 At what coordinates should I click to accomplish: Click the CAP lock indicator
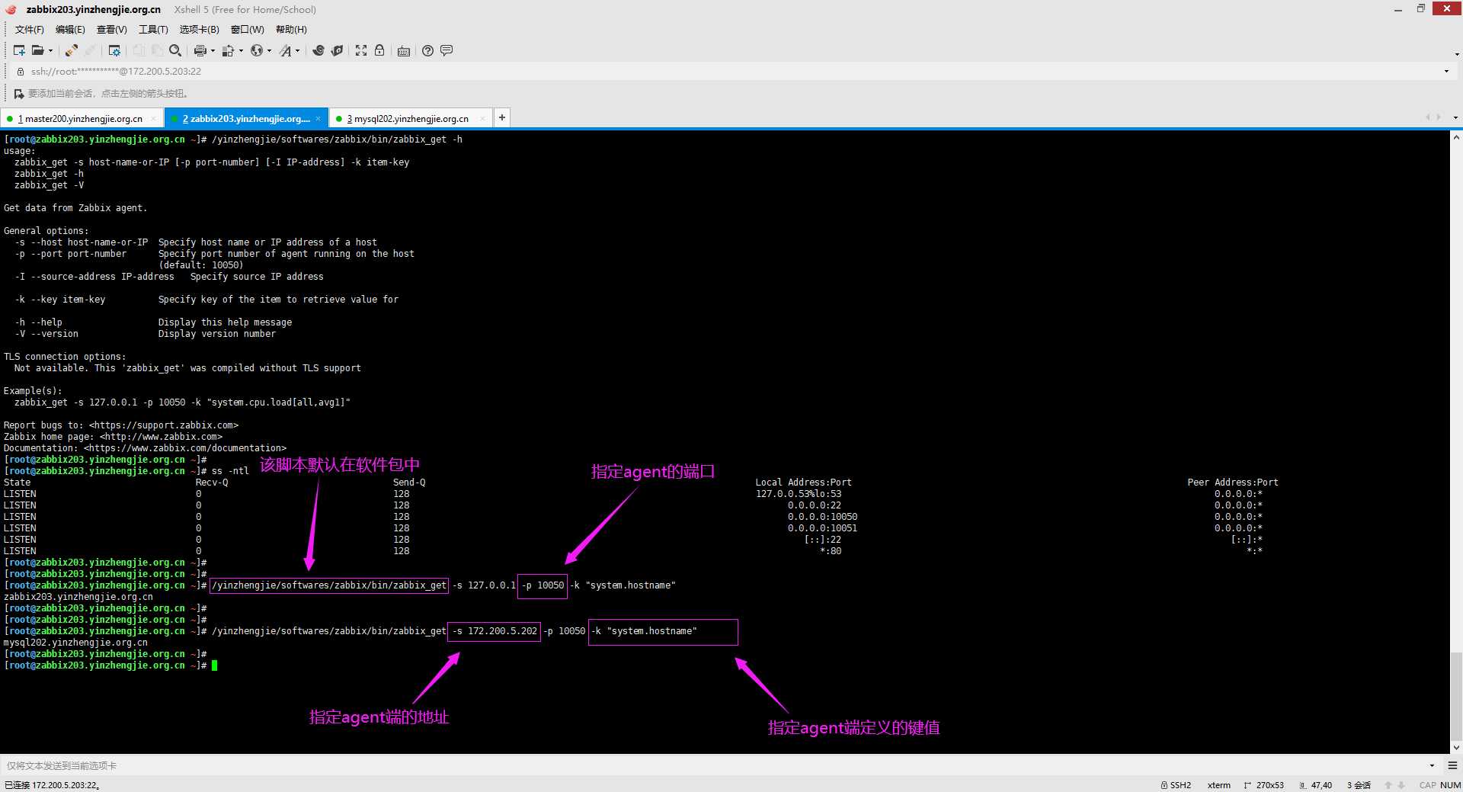click(x=1427, y=785)
